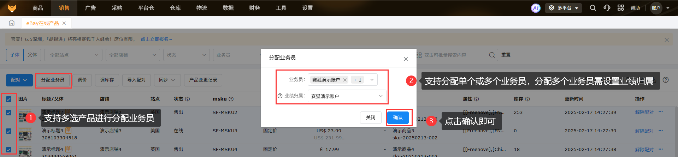Click the 分配业务员 toolbar button
The width and height of the screenshot is (678, 157).
(x=53, y=80)
